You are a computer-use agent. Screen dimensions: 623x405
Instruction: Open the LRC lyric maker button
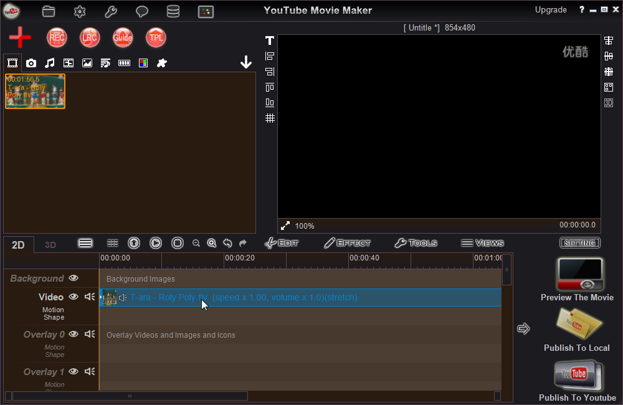(x=90, y=38)
